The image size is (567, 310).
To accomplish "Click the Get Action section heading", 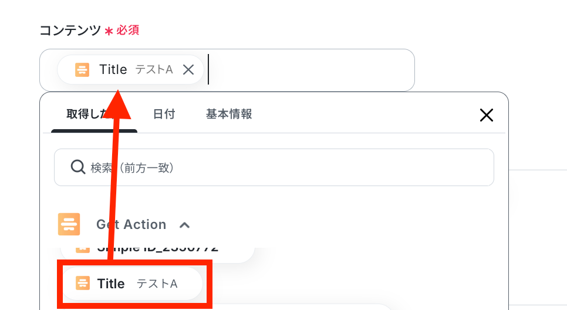I will coord(131,224).
